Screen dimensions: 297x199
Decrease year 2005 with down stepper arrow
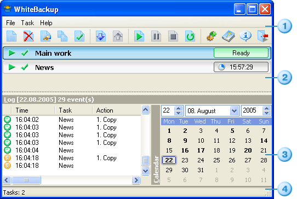coord(266,113)
